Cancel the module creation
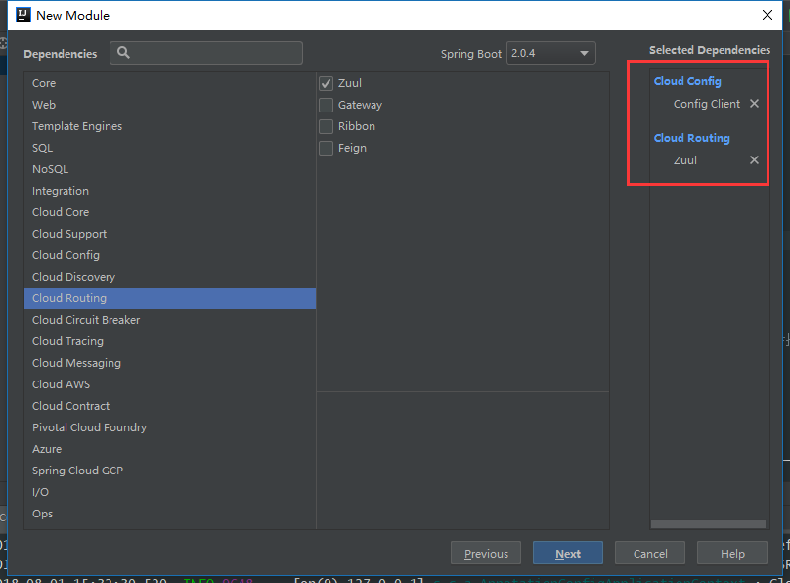 [x=650, y=554]
